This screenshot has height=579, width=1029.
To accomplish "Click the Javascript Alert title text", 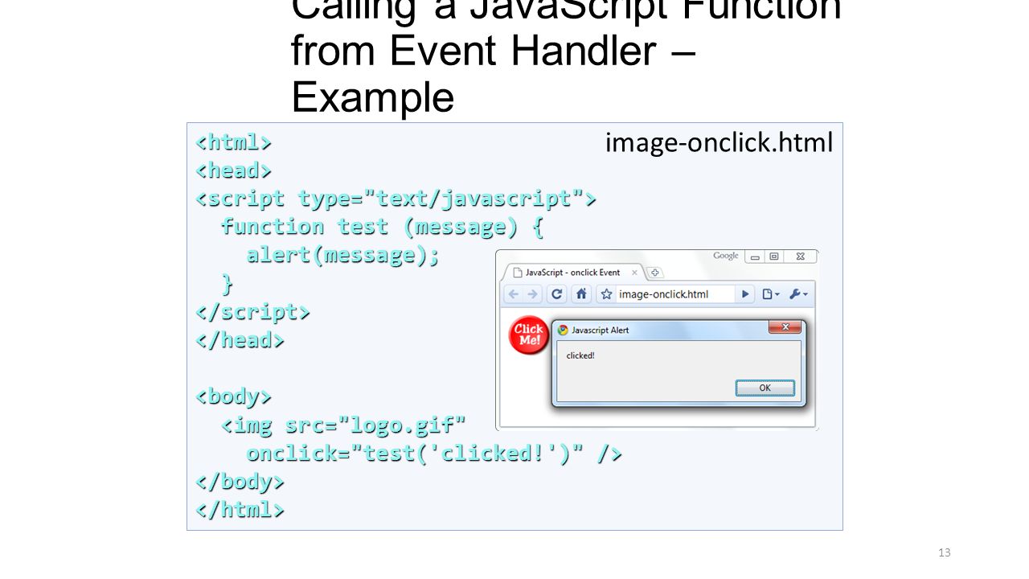I will pyautogui.click(x=600, y=330).
